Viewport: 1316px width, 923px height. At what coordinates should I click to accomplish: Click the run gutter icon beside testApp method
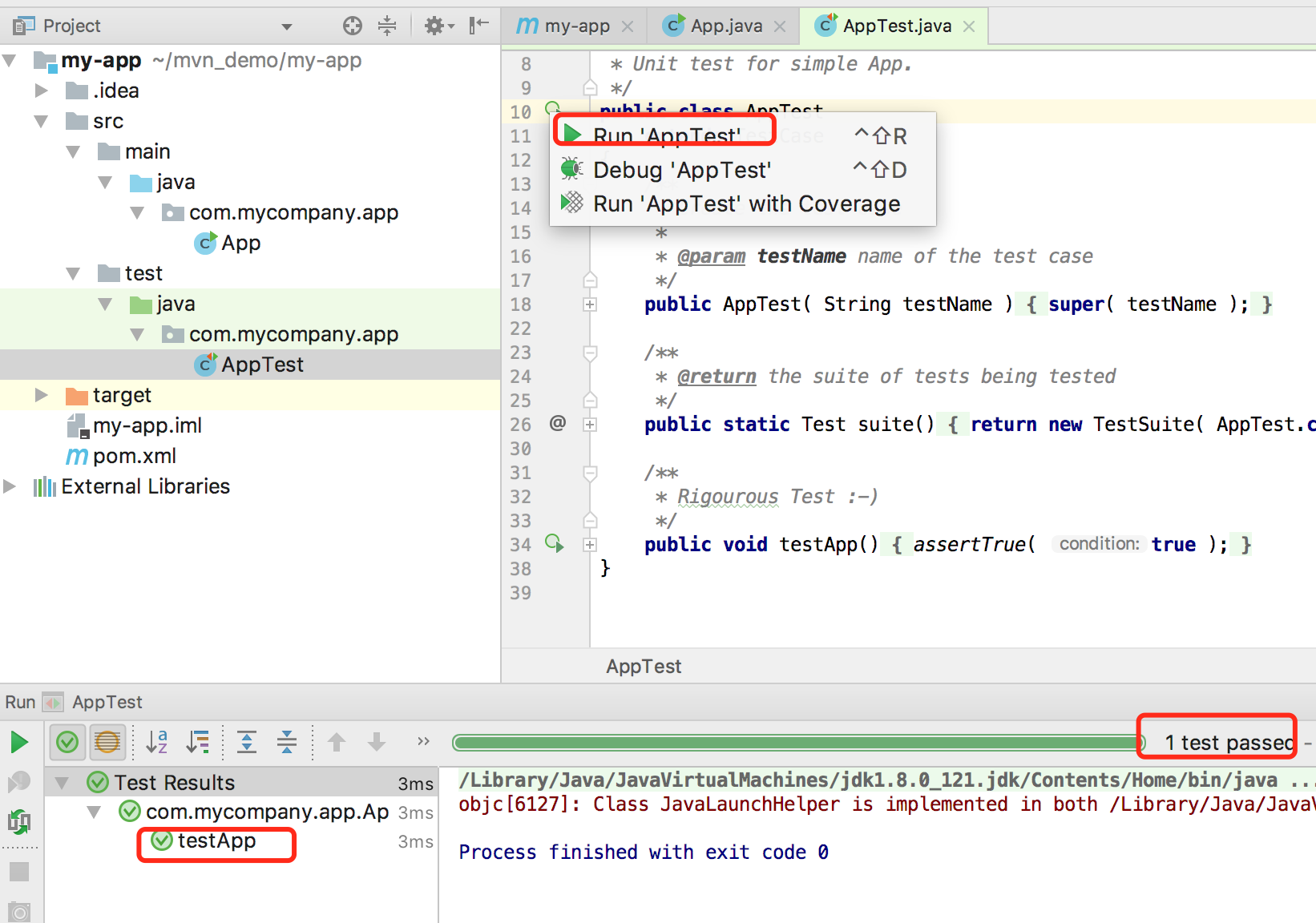(555, 543)
